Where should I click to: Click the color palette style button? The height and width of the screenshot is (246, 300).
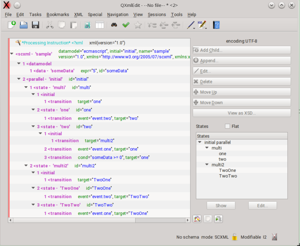tap(197, 219)
